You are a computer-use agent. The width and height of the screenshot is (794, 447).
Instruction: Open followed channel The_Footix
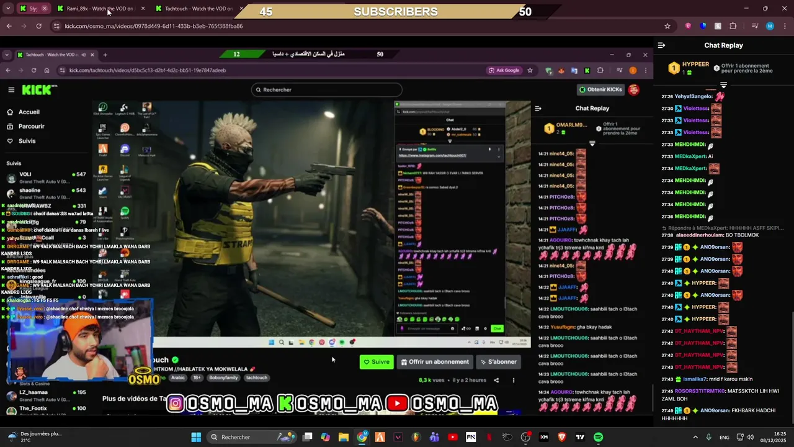(x=47, y=410)
